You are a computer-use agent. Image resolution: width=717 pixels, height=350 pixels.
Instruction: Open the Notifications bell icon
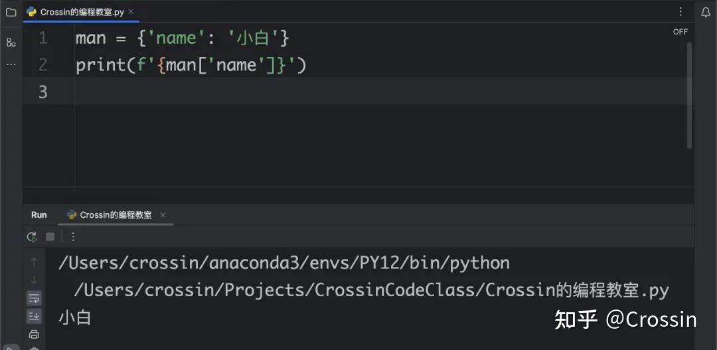(706, 13)
